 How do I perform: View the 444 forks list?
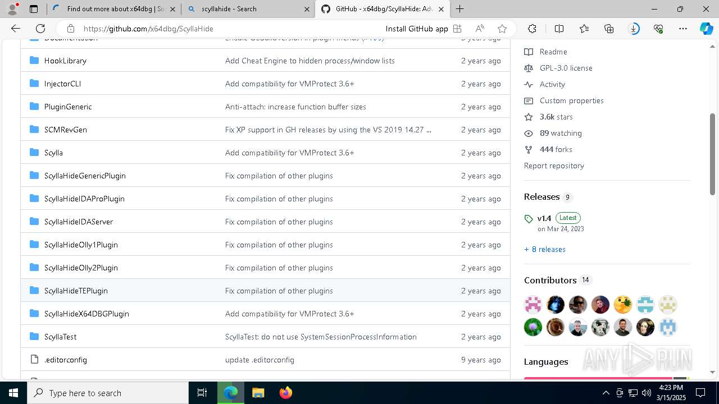point(556,149)
